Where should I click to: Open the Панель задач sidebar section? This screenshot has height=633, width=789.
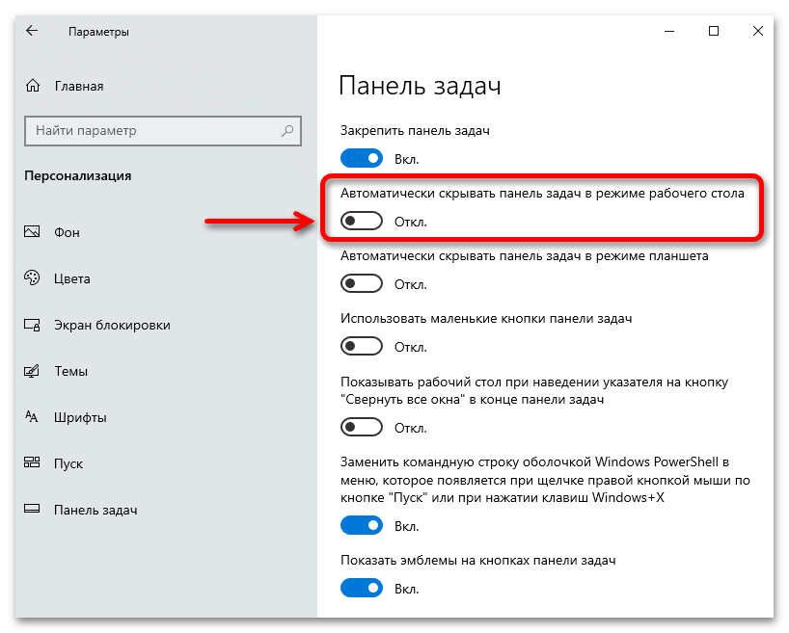coord(95,510)
